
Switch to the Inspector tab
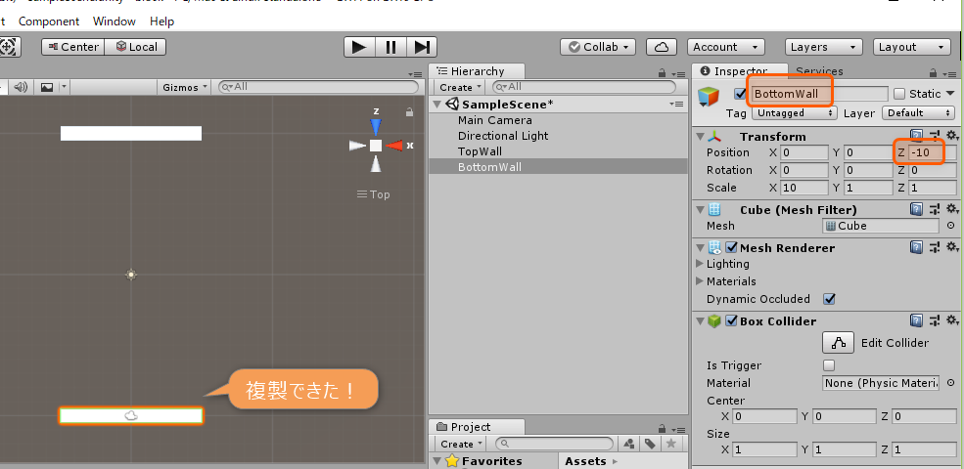pos(740,71)
